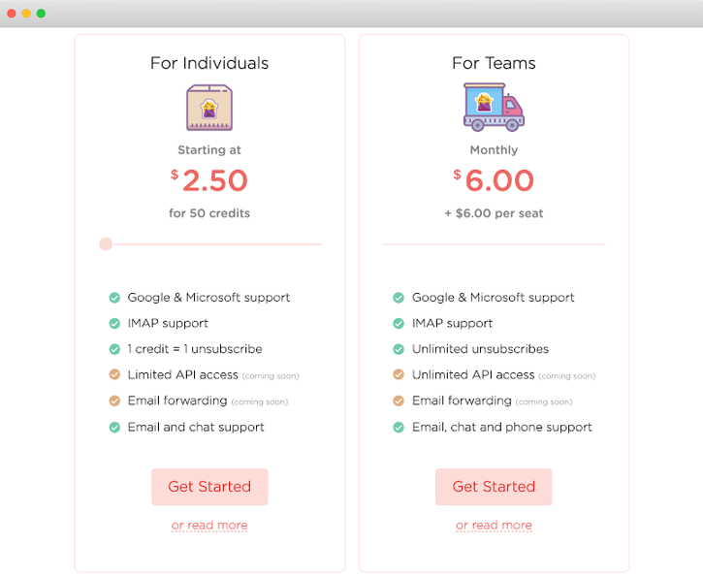
Task: Click green checkmark beside Unlimited unsubscribes
Action: [x=399, y=349]
